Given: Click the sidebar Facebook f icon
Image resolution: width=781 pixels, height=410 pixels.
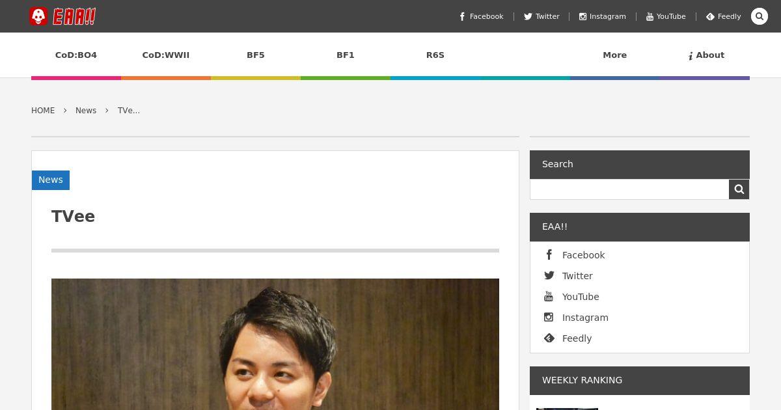Looking at the screenshot, I should pyautogui.click(x=549, y=254).
